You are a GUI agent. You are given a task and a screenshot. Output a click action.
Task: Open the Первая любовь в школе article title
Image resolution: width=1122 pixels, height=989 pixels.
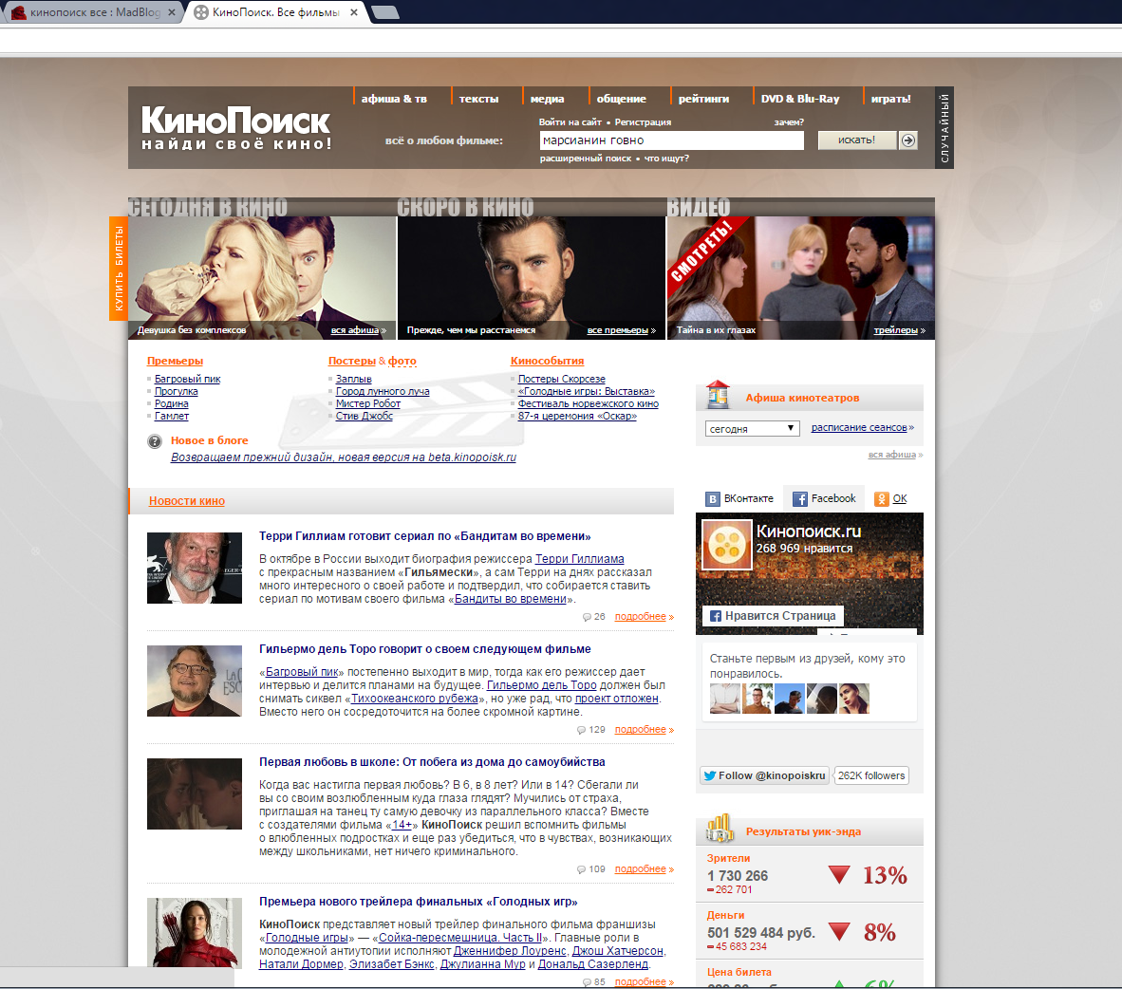[432, 762]
